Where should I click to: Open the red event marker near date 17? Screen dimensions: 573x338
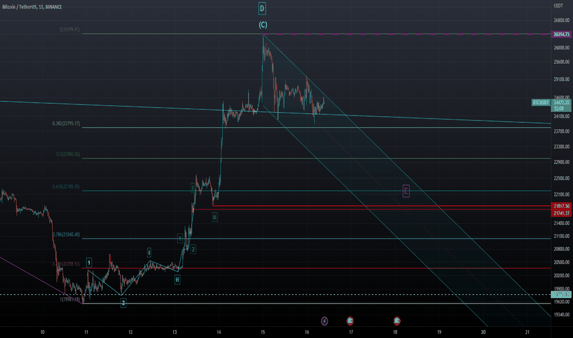point(350,321)
